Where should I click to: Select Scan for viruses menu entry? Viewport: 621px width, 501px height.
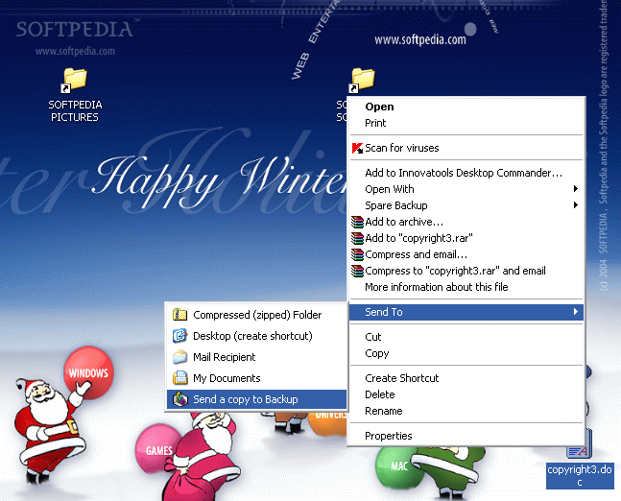(466, 148)
